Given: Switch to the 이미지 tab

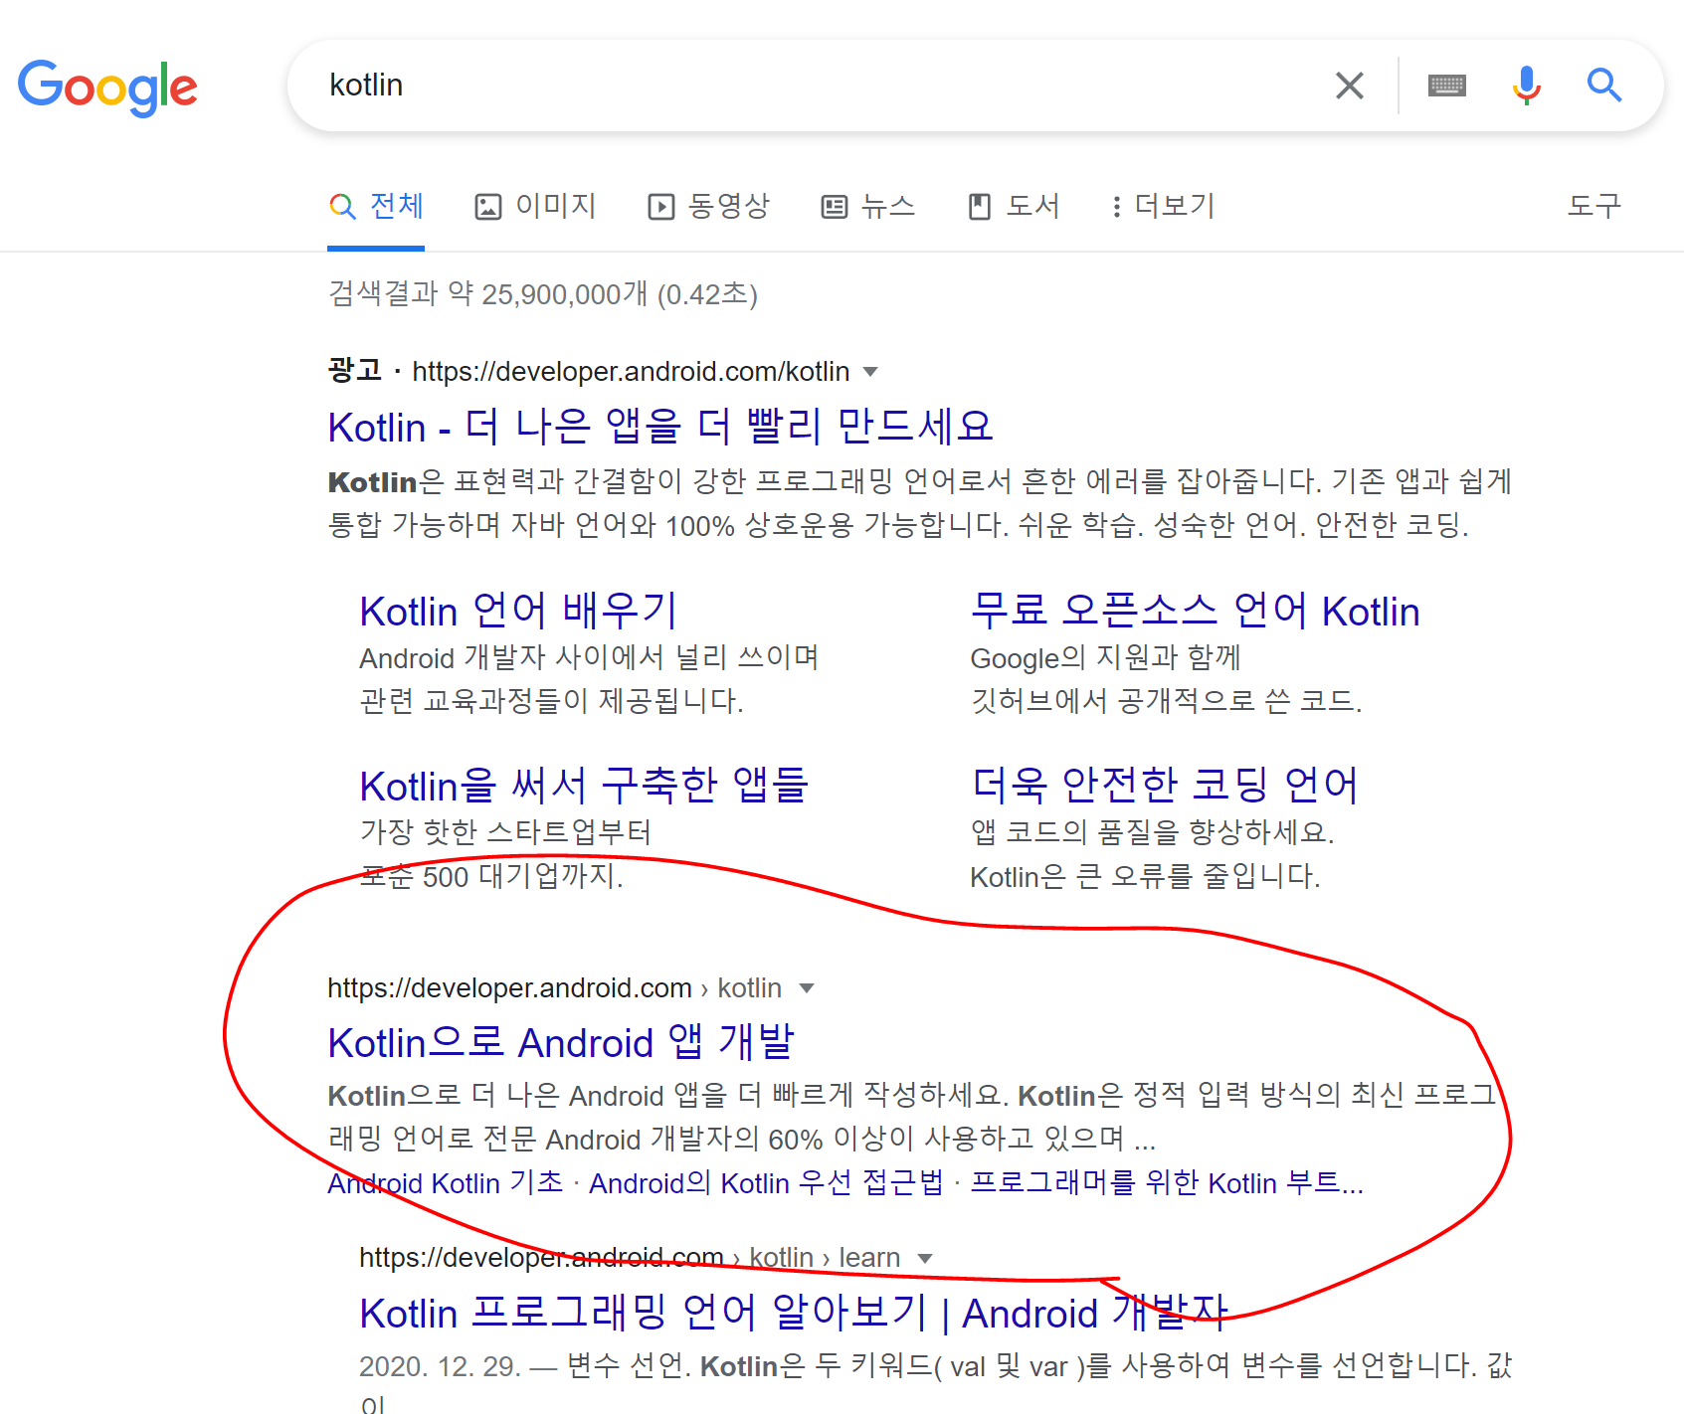Looking at the screenshot, I should (535, 207).
